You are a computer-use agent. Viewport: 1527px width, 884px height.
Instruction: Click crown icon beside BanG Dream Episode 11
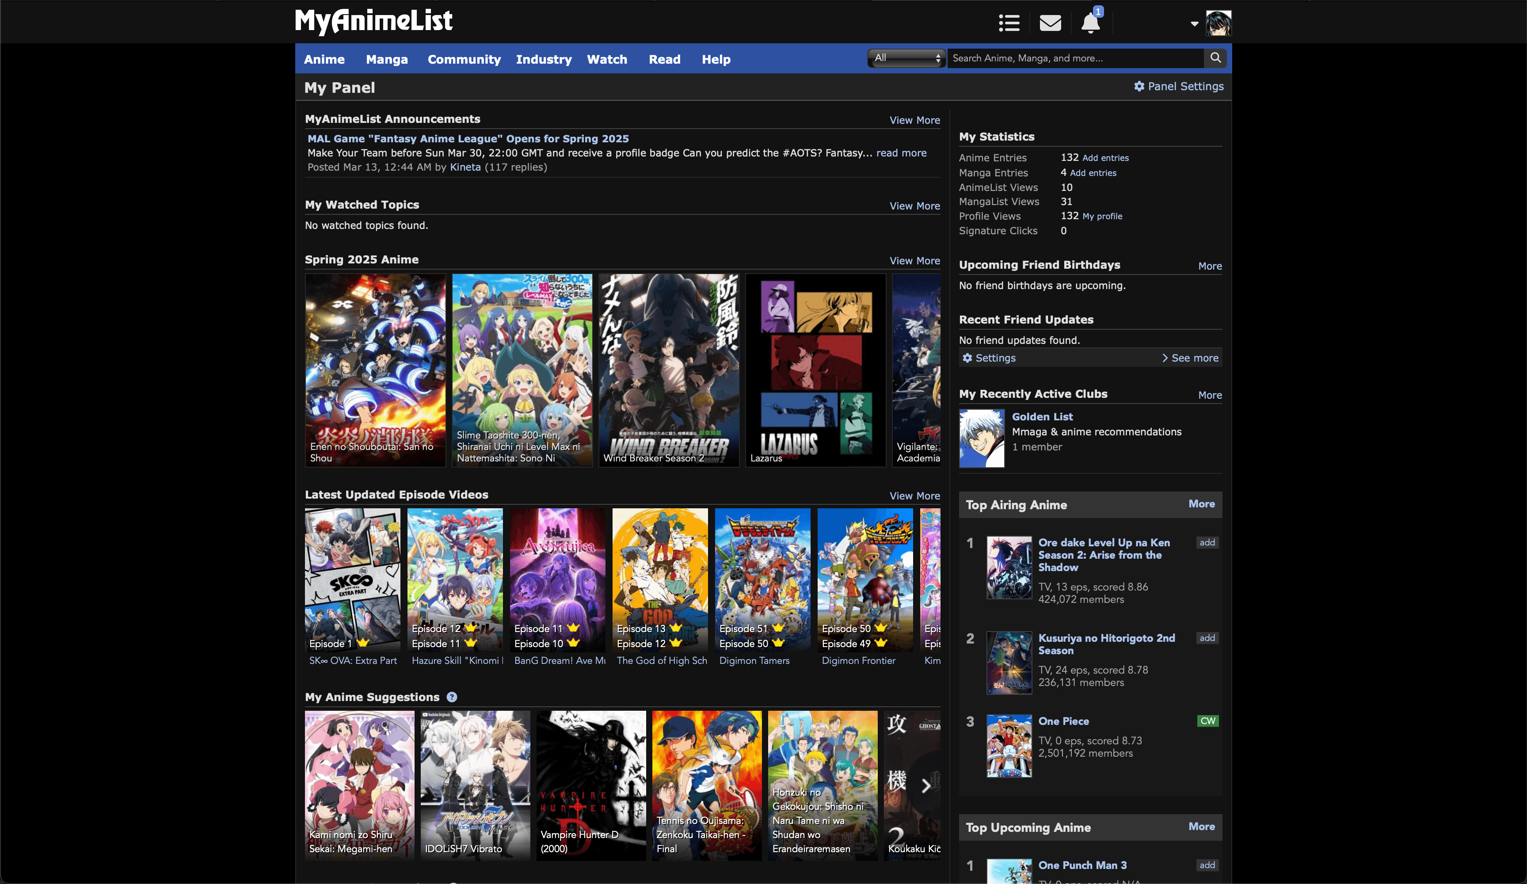click(573, 628)
